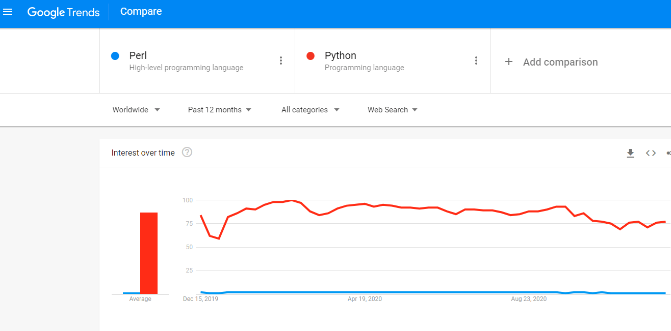The height and width of the screenshot is (331, 671).
Task: Click the Interest over time heading
Action: pyautogui.click(x=143, y=153)
